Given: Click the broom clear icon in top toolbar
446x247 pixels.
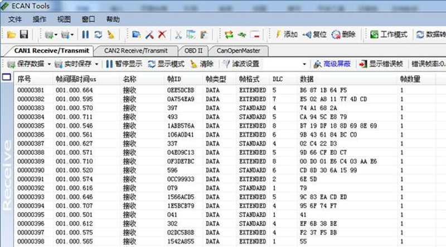Looking at the screenshot, I should tap(110, 34).
